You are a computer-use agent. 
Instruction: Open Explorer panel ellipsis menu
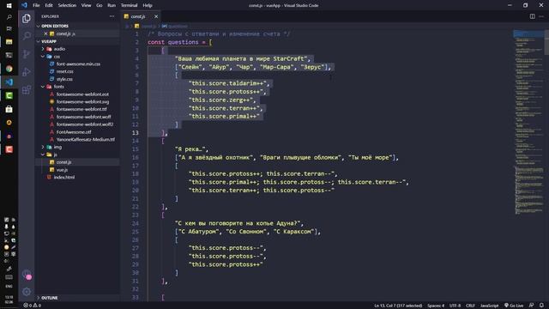pyautogui.click(x=112, y=16)
